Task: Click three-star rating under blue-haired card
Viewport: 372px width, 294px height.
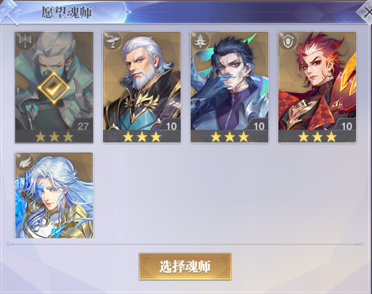Action: coord(230,137)
